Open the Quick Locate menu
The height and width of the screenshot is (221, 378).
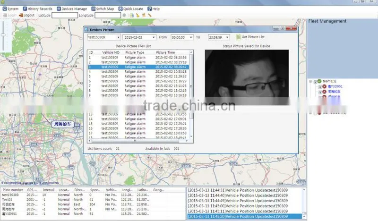coord(130,8)
